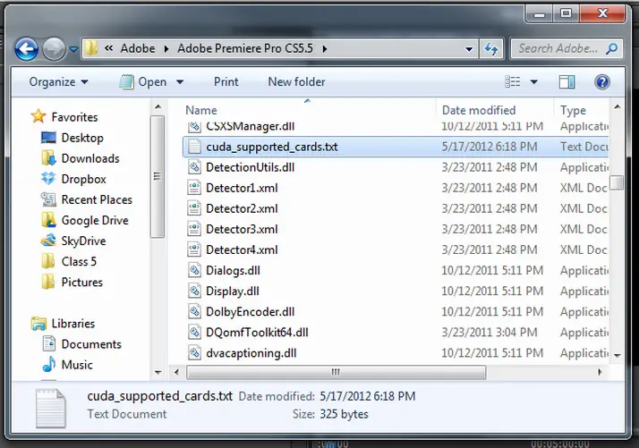Expand the Open button dropdown arrow
Viewport: 639px width, 448px height.
point(180,82)
